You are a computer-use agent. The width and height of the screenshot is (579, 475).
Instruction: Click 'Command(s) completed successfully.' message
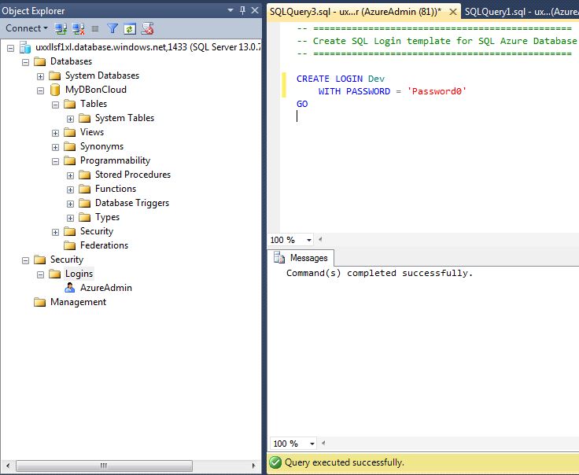point(379,273)
